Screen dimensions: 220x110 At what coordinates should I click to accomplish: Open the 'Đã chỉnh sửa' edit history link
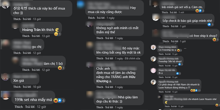point(133,59)
